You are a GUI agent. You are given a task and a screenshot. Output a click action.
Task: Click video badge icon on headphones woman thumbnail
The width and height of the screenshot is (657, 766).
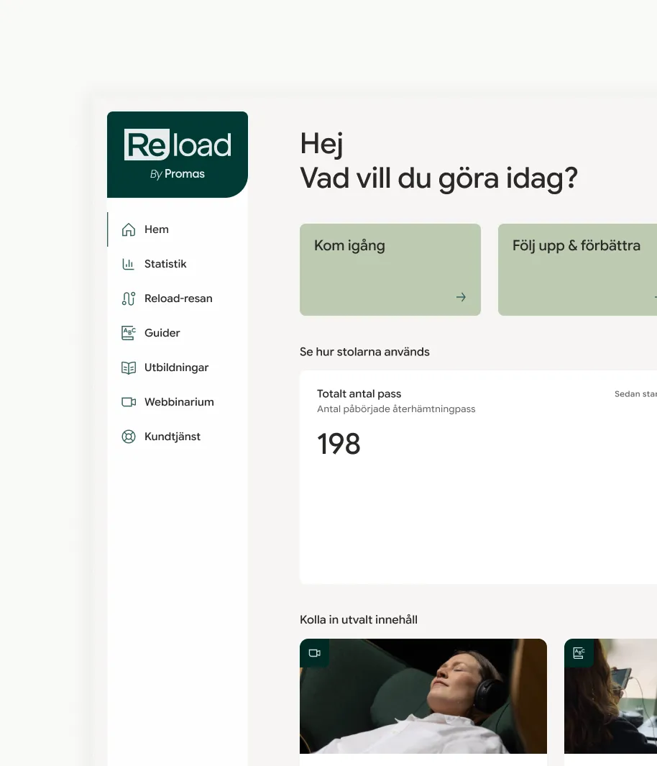tap(314, 653)
